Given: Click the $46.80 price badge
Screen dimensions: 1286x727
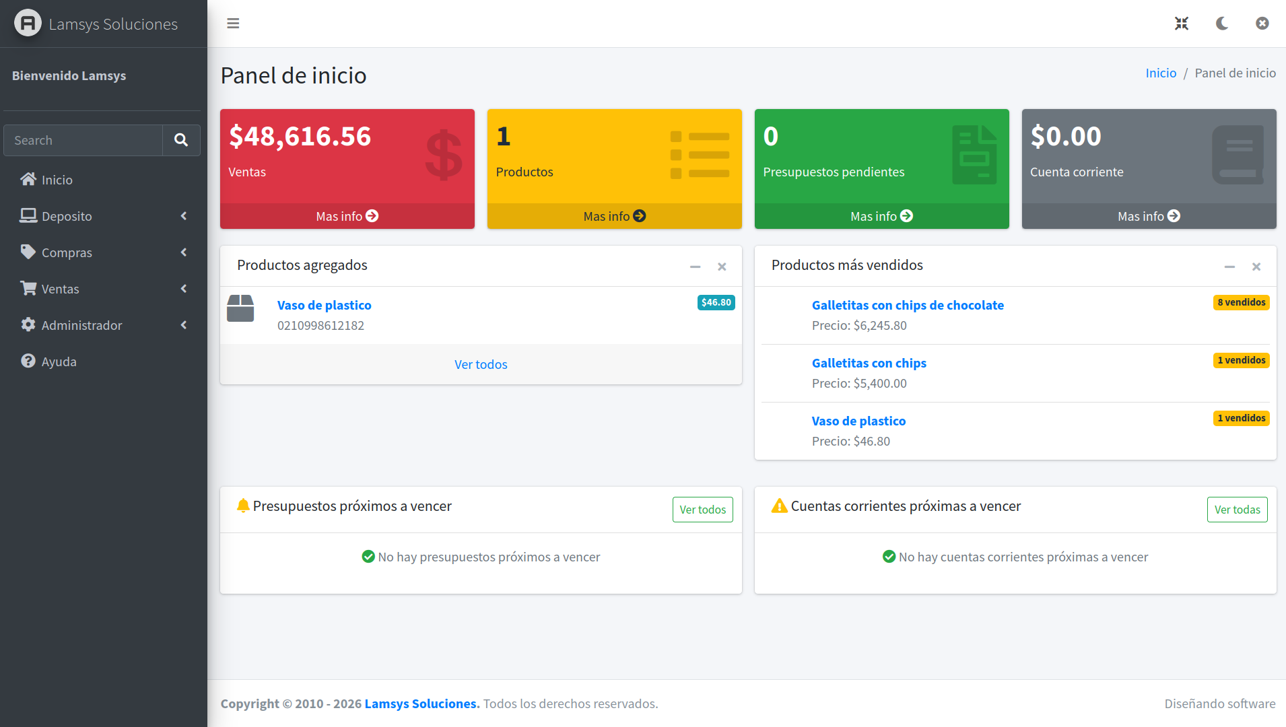Looking at the screenshot, I should coord(716,302).
